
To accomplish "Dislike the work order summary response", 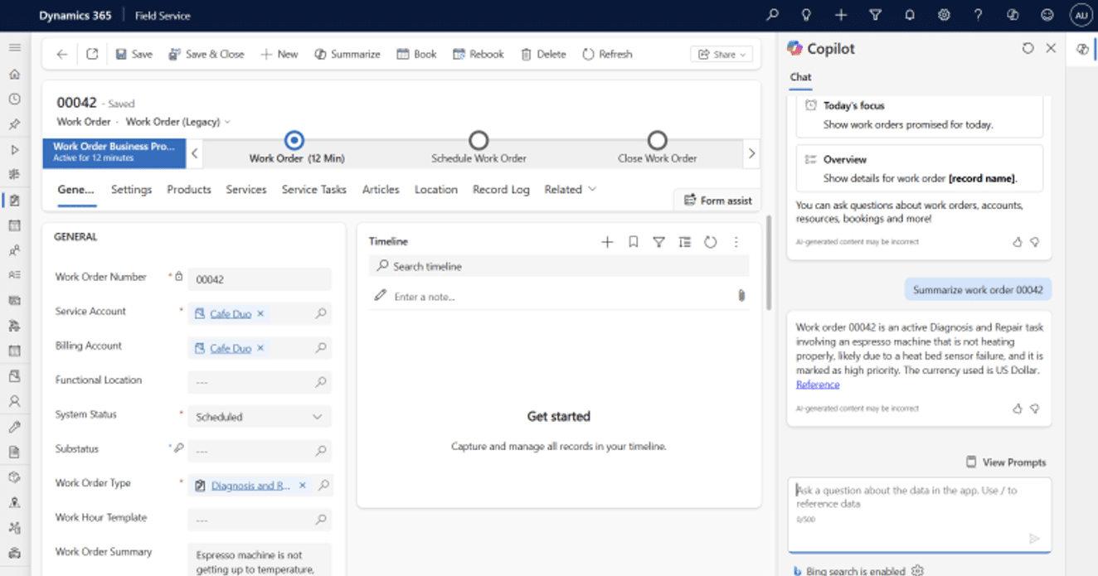I will [1034, 409].
